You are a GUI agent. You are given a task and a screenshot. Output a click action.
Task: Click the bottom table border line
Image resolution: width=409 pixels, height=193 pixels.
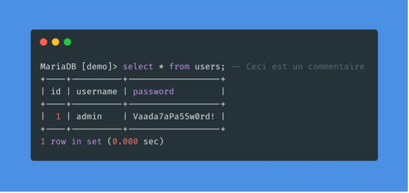click(x=133, y=129)
